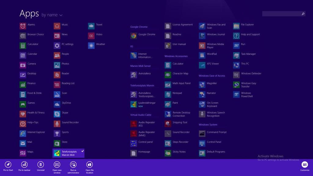Open Avinstallera under Marvin Midi Server

141,75
